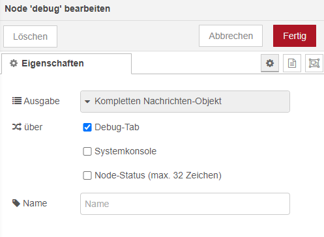Click the Löschen button
This screenshot has width=324, height=237.
coord(30,36)
